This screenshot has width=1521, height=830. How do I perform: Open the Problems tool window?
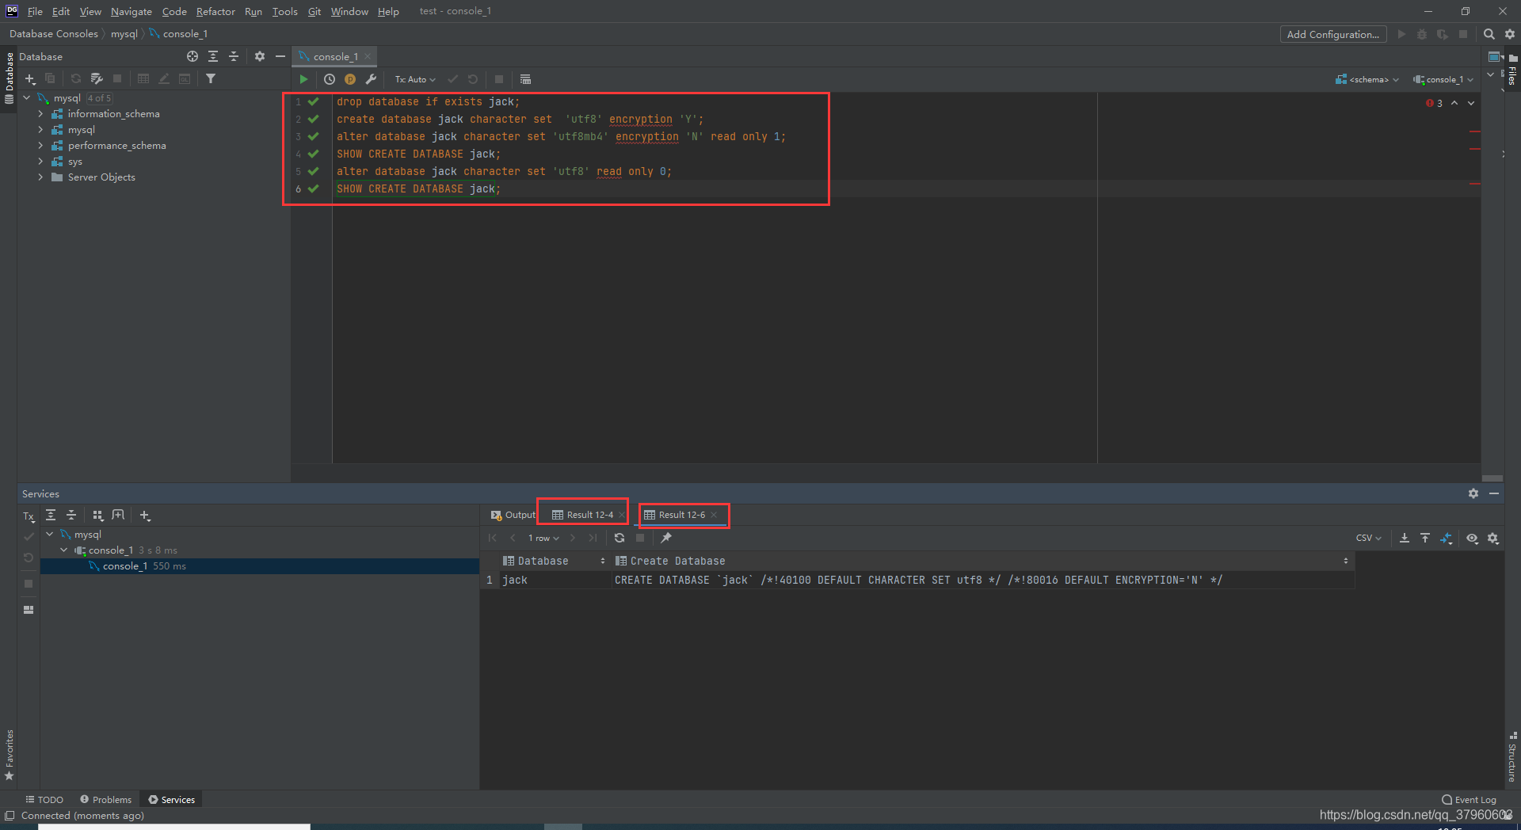[x=105, y=800]
